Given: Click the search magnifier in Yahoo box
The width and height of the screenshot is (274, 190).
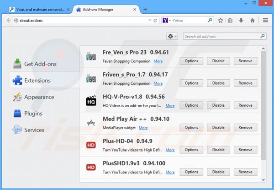Looking at the screenshot, I should [210, 20].
